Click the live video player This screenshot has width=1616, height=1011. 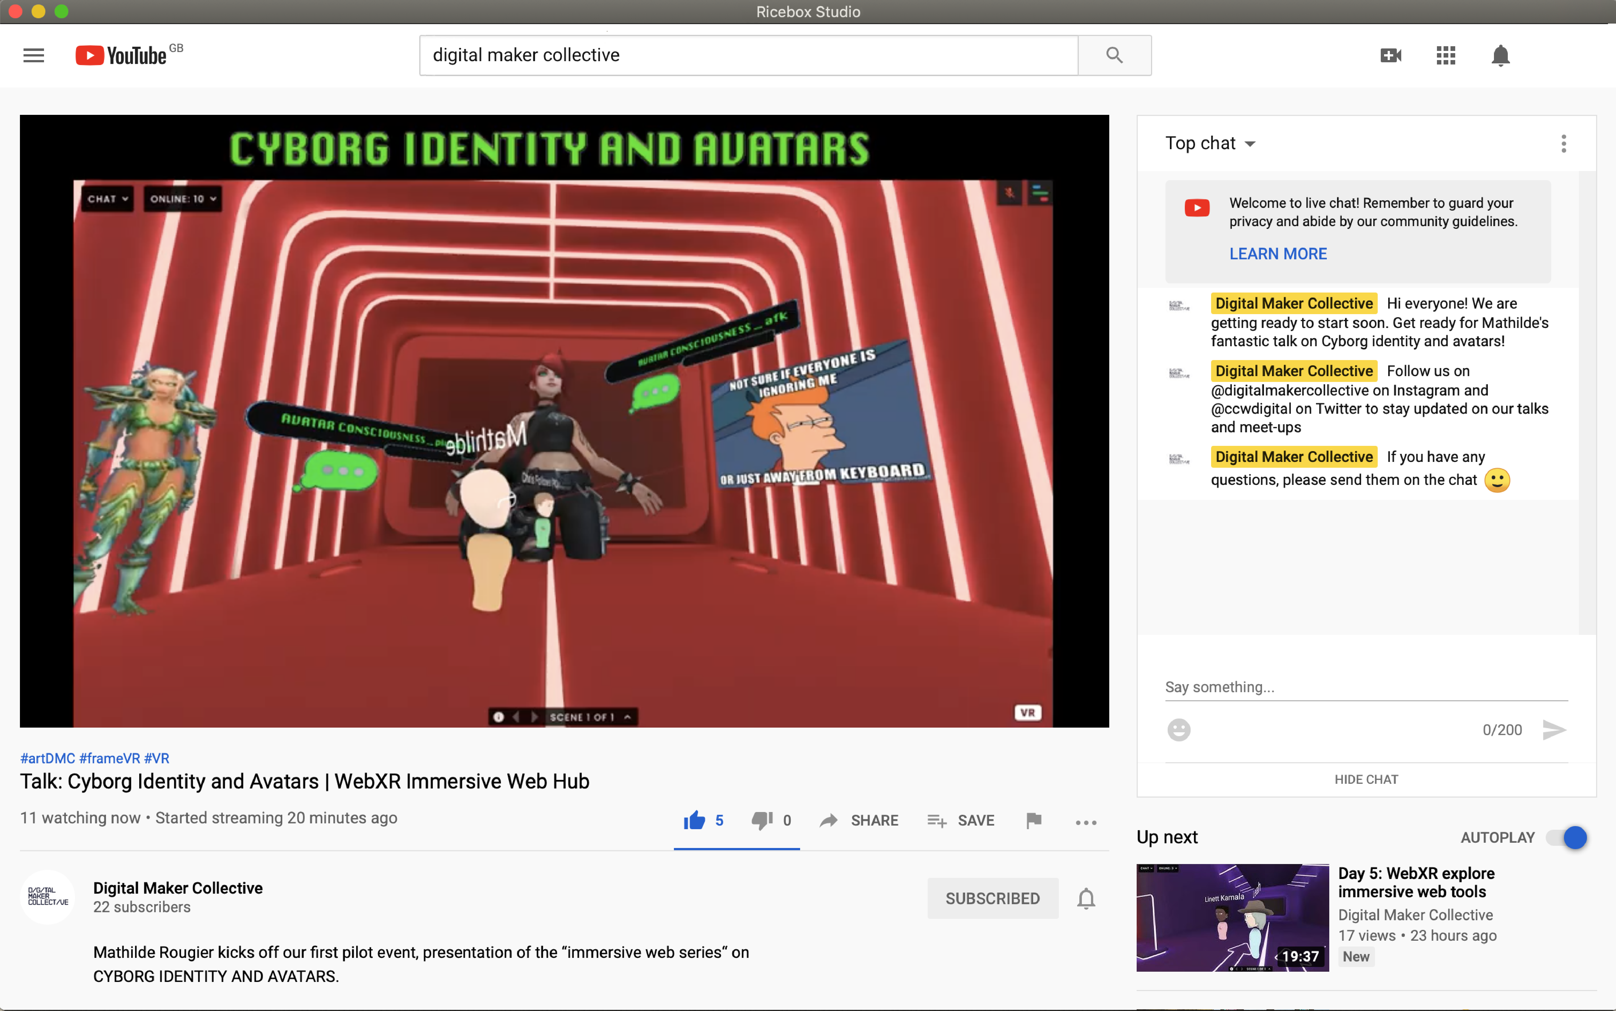(564, 421)
